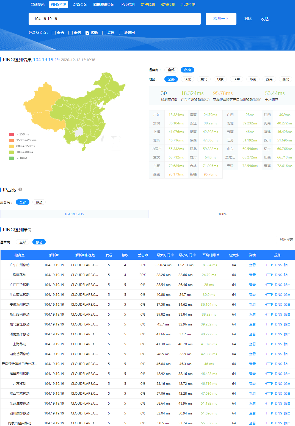Click the yellow 80ms-150ms legend swatch
Screen dimensions: 295x426
point(11,146)
